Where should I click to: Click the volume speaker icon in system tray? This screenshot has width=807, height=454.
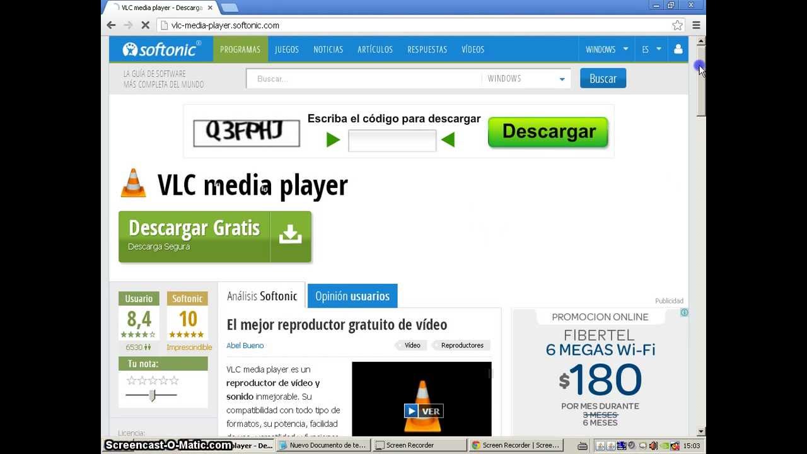tap(653, 445)
